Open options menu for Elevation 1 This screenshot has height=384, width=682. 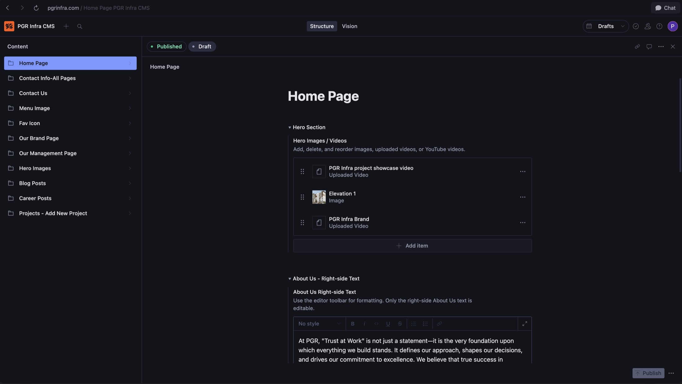523,197
